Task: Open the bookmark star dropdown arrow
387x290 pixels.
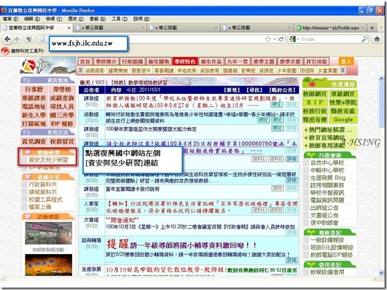Action: tap(274, 39)
